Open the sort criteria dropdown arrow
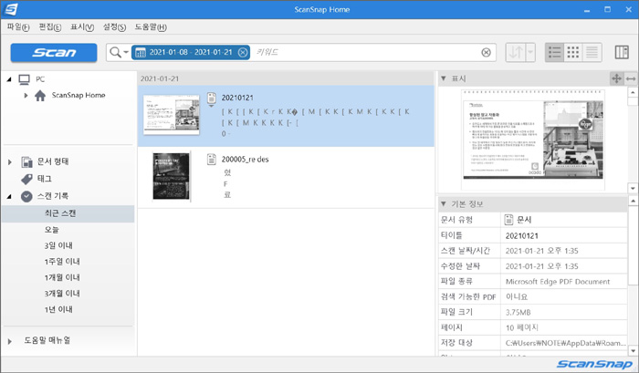The height and width of the screenshot is (373, 639). point(530,53)
